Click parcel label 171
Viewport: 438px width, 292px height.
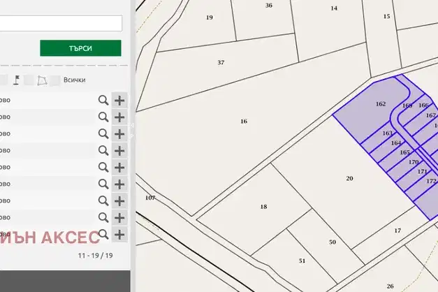click(x=423, y=172)
